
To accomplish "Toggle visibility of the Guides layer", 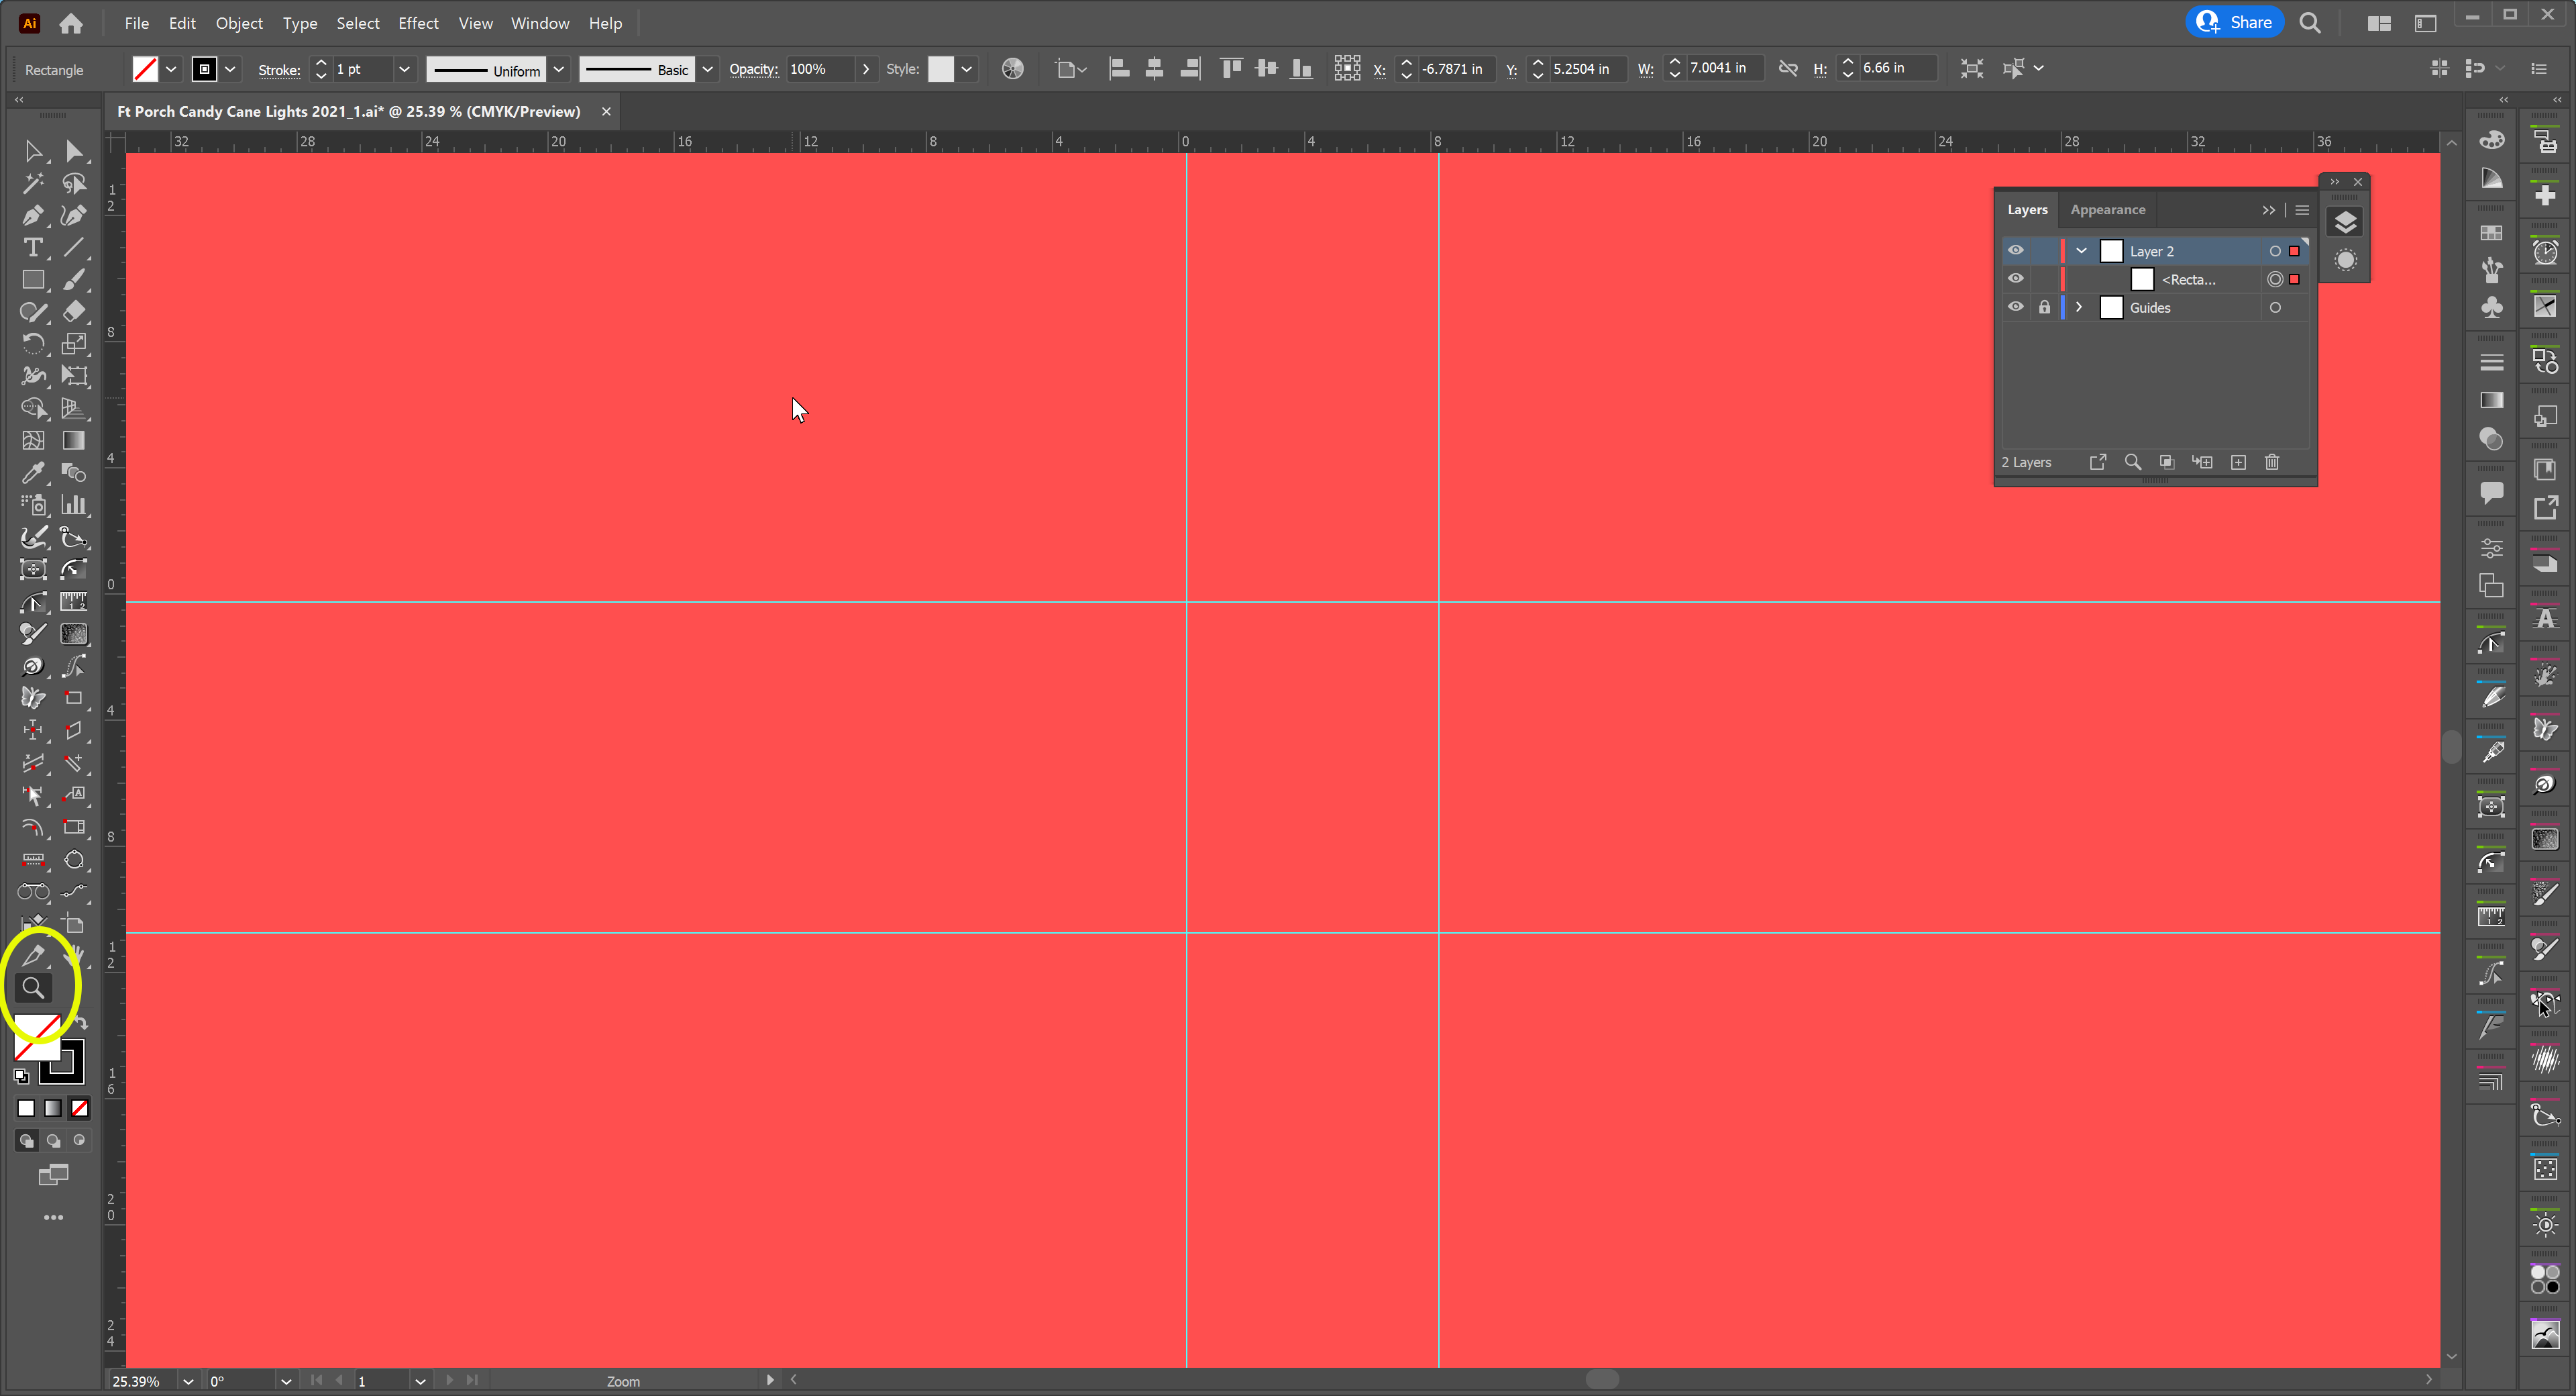I will [x=2016, y=307].
